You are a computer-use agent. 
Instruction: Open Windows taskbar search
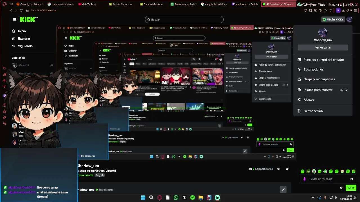click(151, 198)
